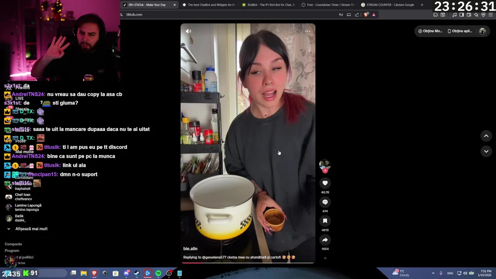Go to next video with down chevron
This screenshot has height=279, width=496.
pos(486,151)
